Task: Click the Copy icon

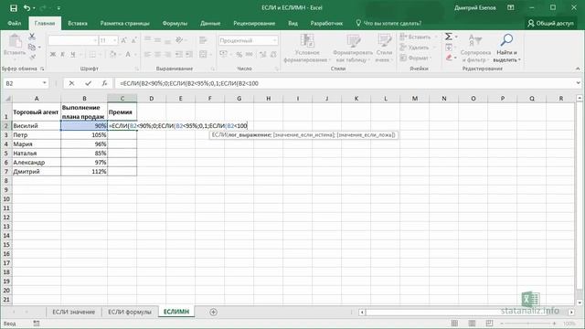Action: click(32, 47)
